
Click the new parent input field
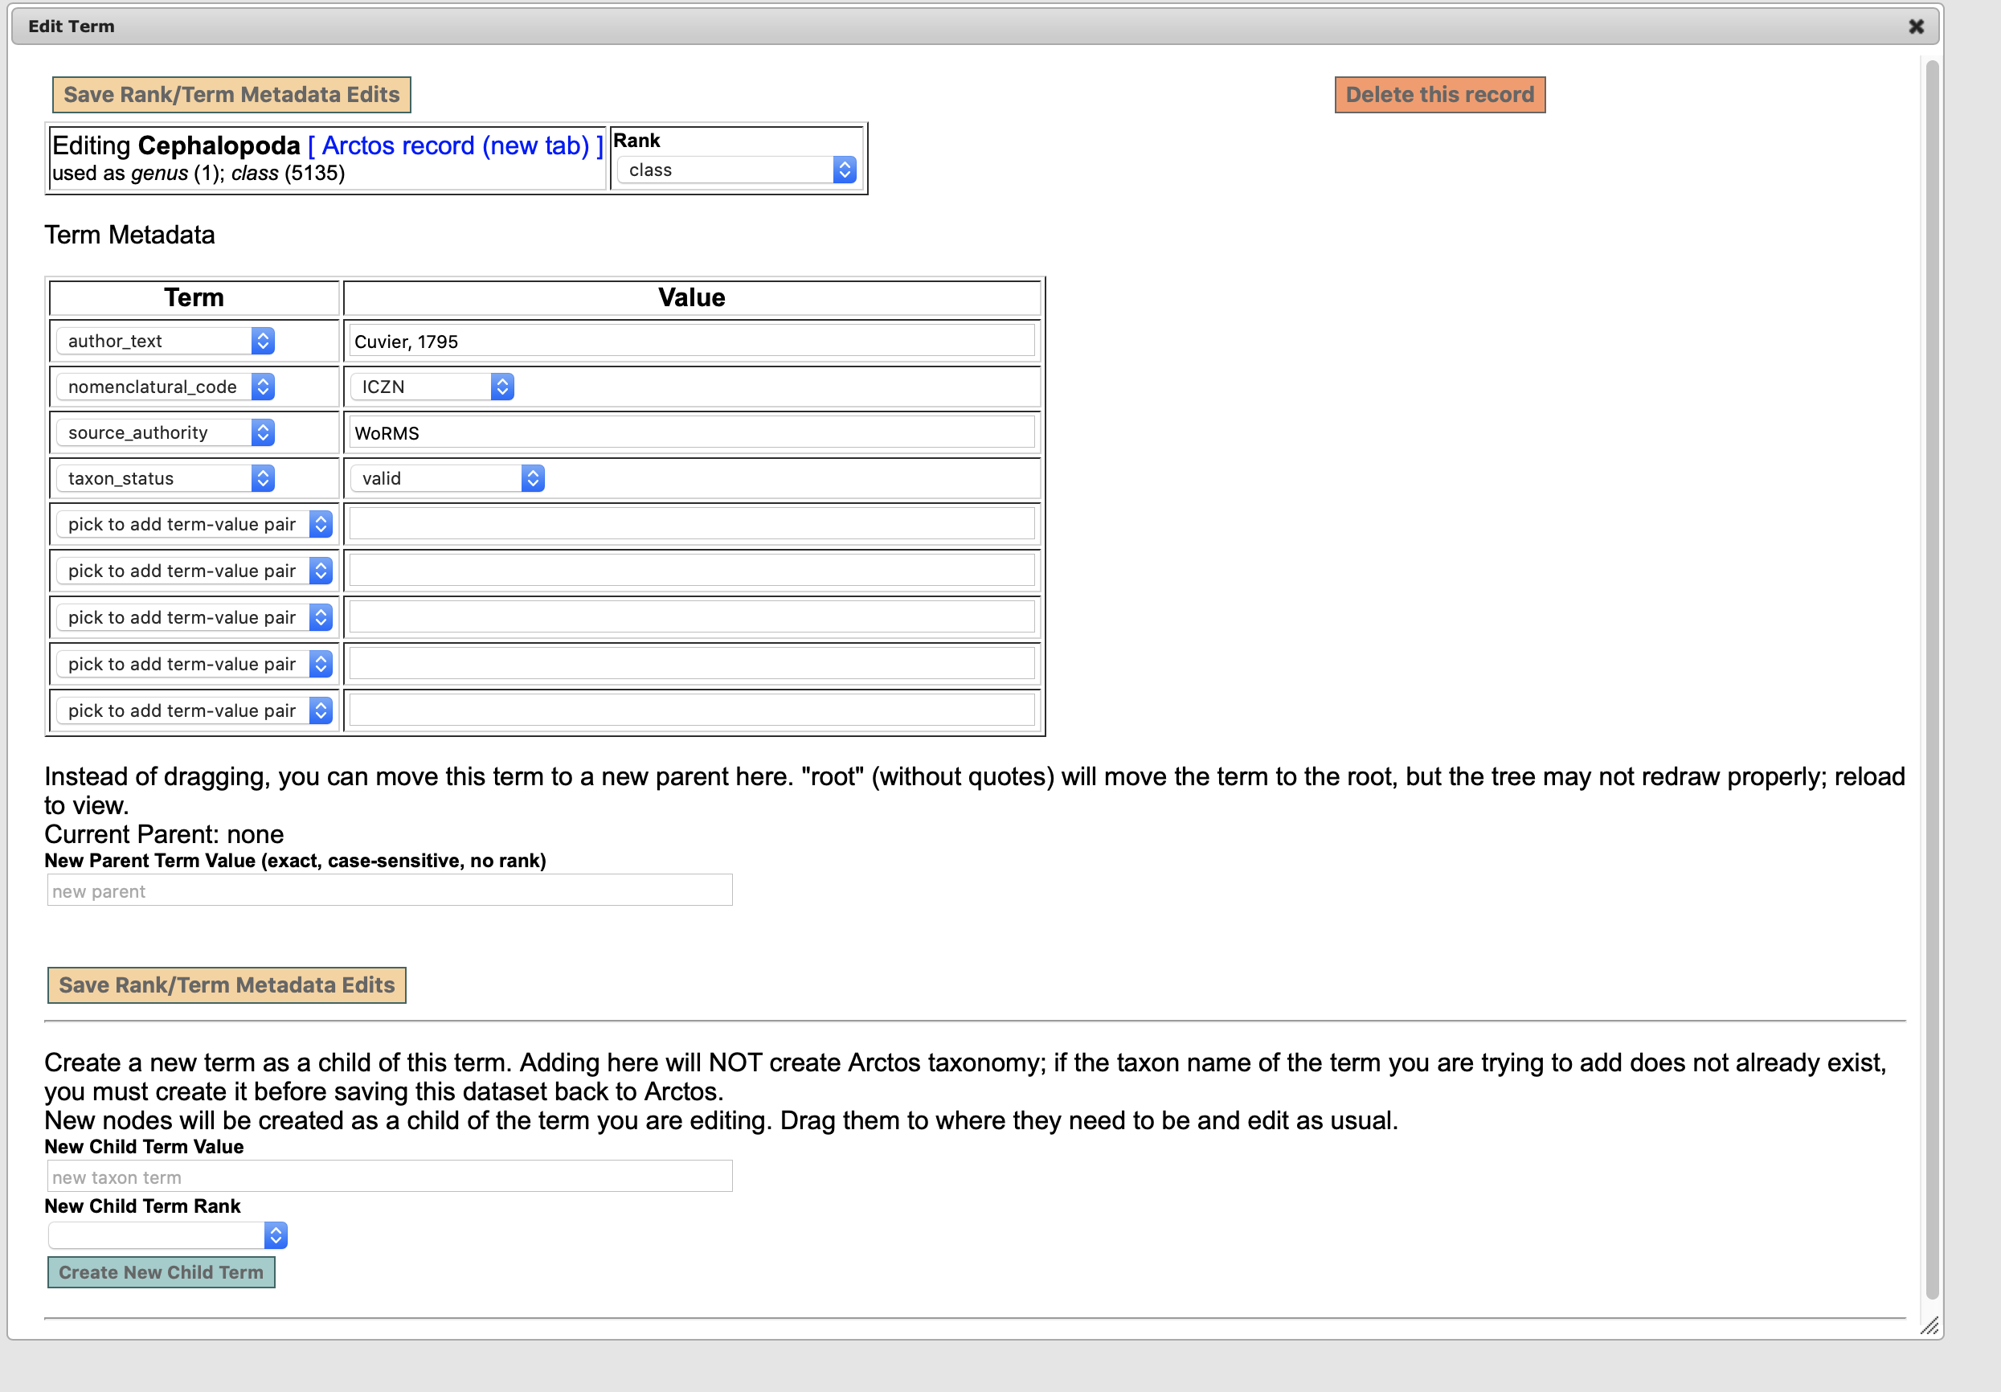pyautogui.click(x=390, y=890)
